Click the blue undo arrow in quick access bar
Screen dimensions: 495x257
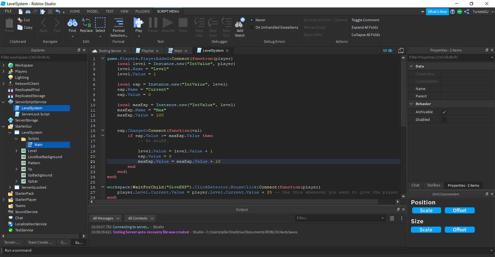(x=58, y=11)
